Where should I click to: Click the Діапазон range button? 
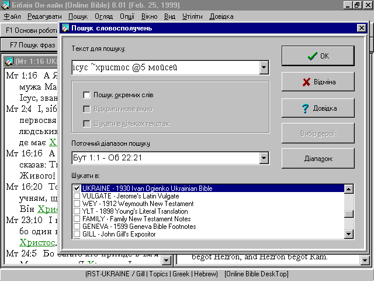coord(318,159)
